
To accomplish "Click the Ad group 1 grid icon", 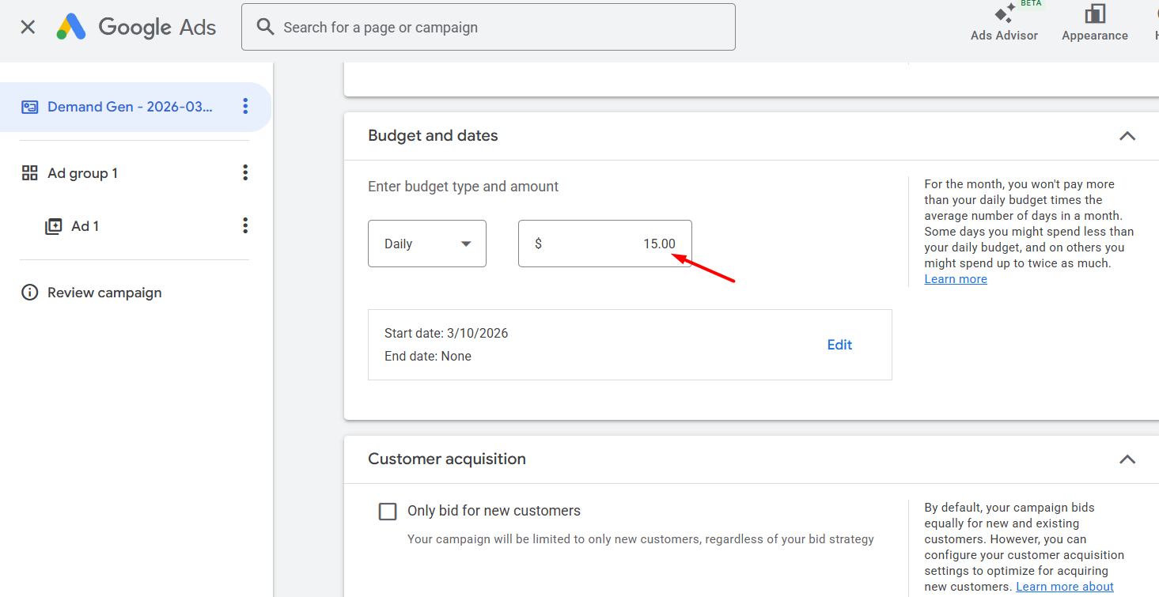I will click(30, 173).
